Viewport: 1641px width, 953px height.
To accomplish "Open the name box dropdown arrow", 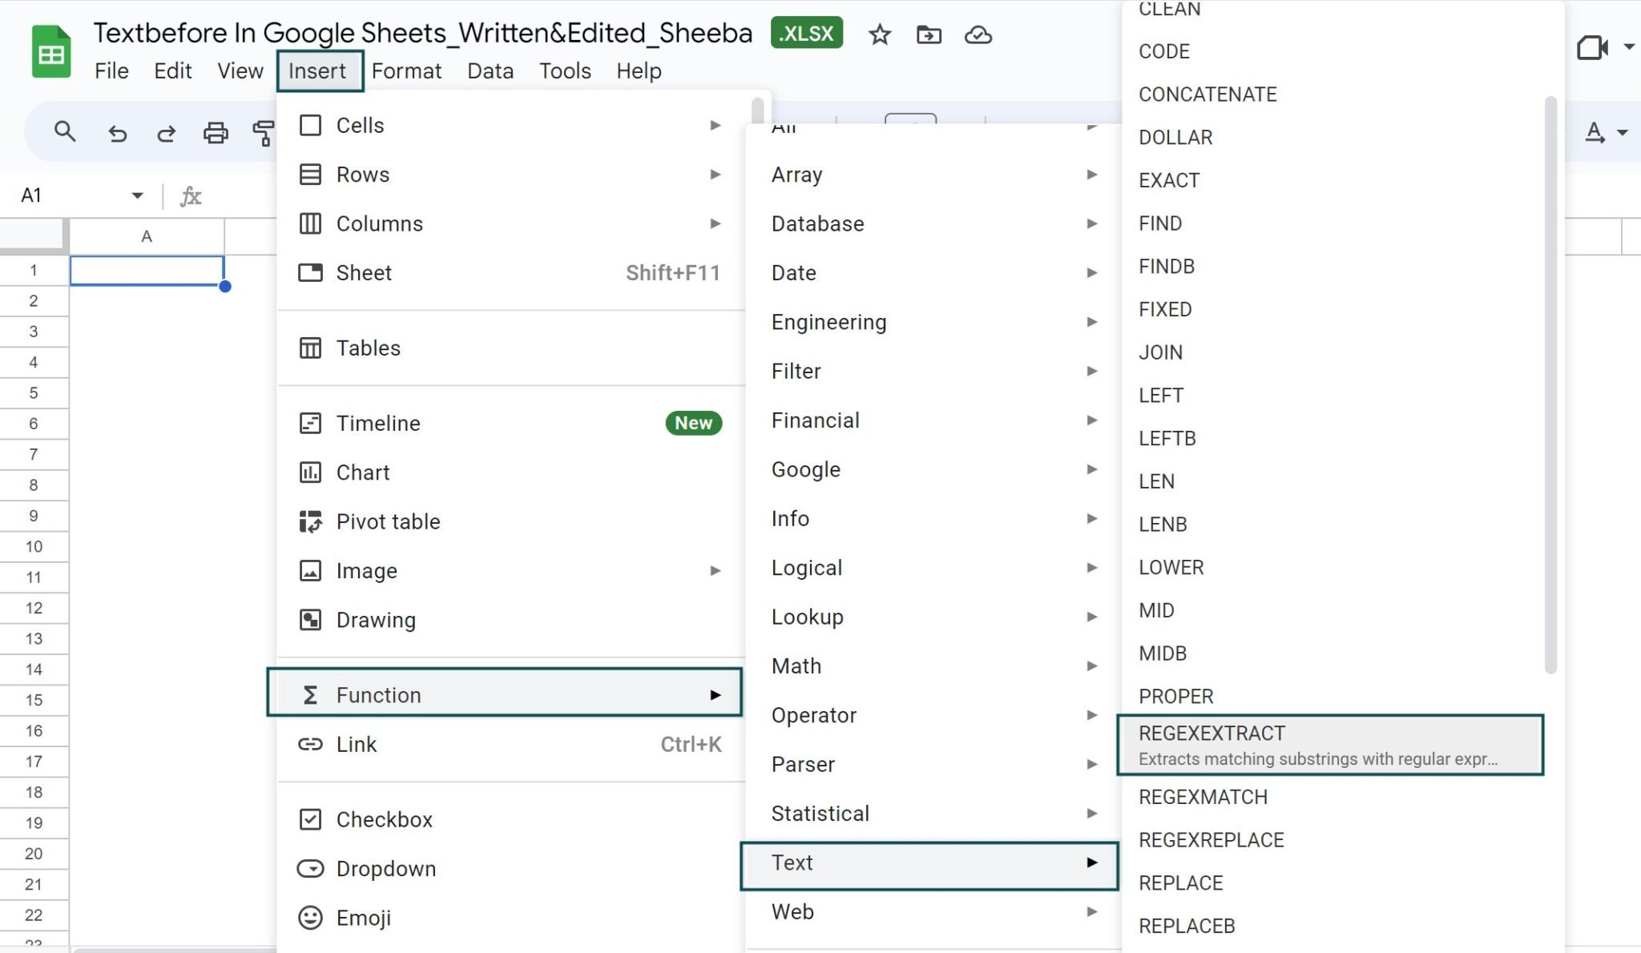I will pos(137,195).
